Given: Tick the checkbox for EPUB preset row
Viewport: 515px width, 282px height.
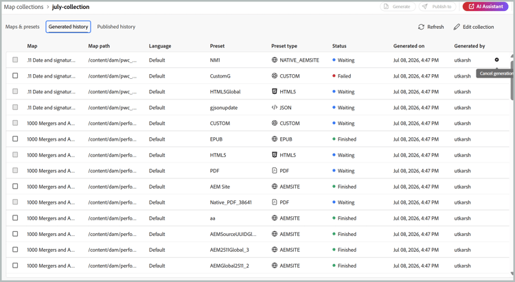Looking at the screenshot, I should click(x=15, y=139).
